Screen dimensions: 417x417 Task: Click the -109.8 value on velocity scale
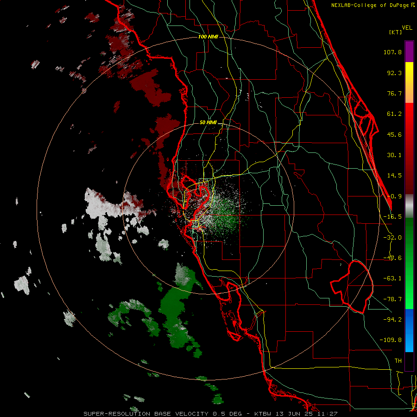391,340
